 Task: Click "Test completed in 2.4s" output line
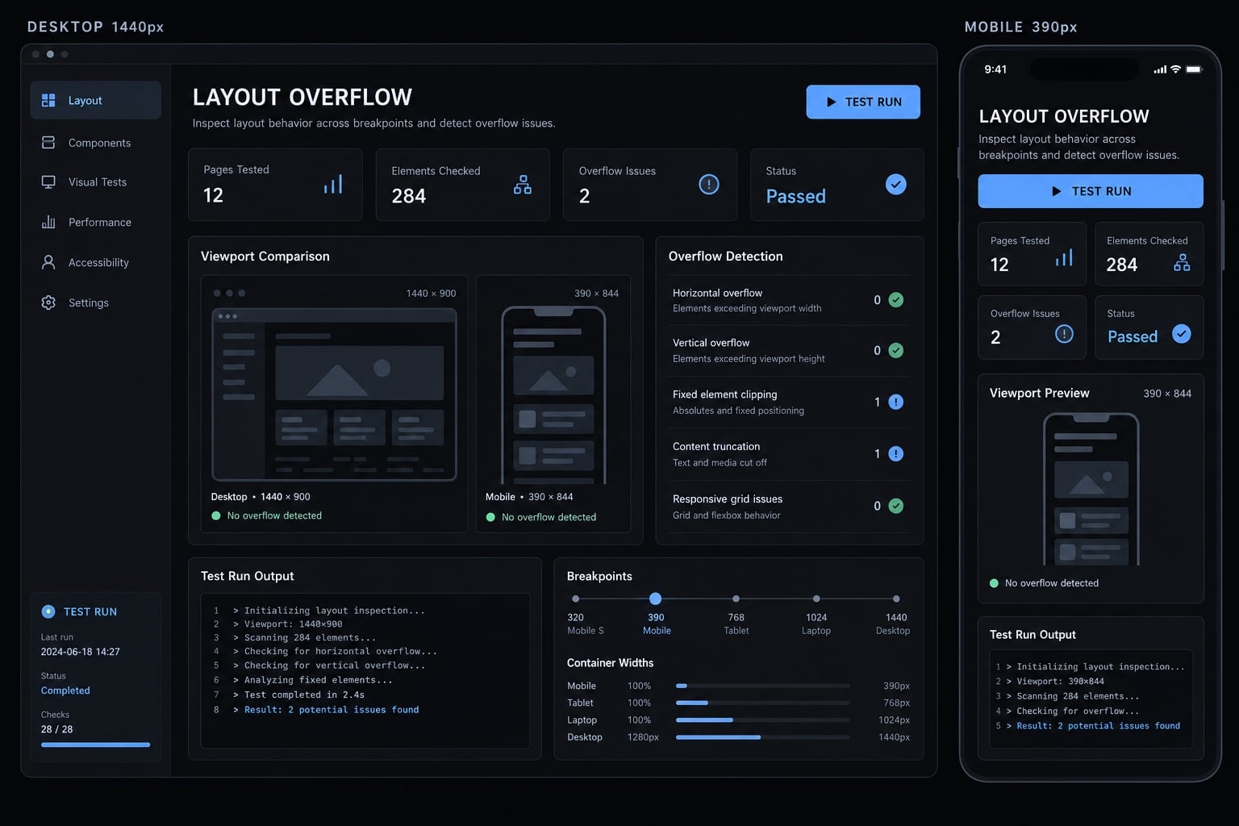pyautogui.click(x=304, y=695)
